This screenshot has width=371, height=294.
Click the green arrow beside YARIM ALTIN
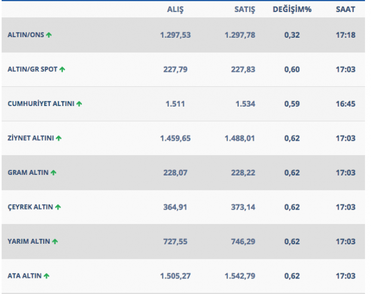point(55,241)
